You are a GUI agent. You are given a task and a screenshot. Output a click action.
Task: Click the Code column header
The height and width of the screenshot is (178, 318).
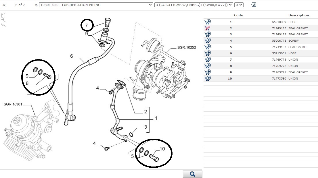(x=238, y=15)
